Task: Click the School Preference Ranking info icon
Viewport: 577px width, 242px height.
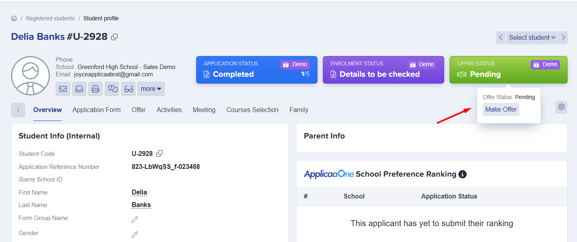Action: 462,174
